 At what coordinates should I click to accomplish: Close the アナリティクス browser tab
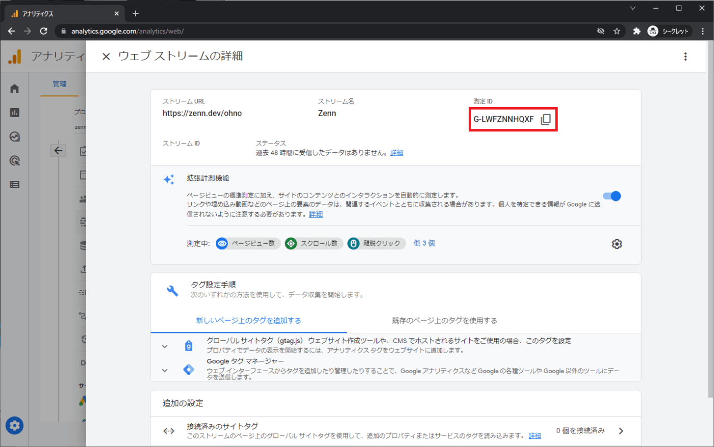click(x=117, y=14)
